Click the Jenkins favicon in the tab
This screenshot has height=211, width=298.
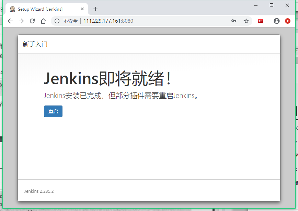point(12,9)
